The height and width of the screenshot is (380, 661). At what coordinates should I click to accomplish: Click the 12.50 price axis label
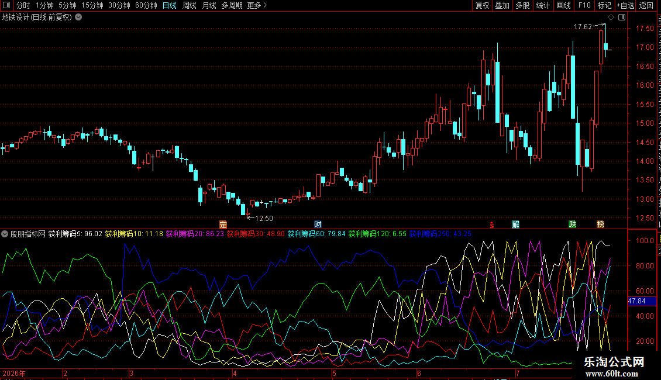click(645, 218)
